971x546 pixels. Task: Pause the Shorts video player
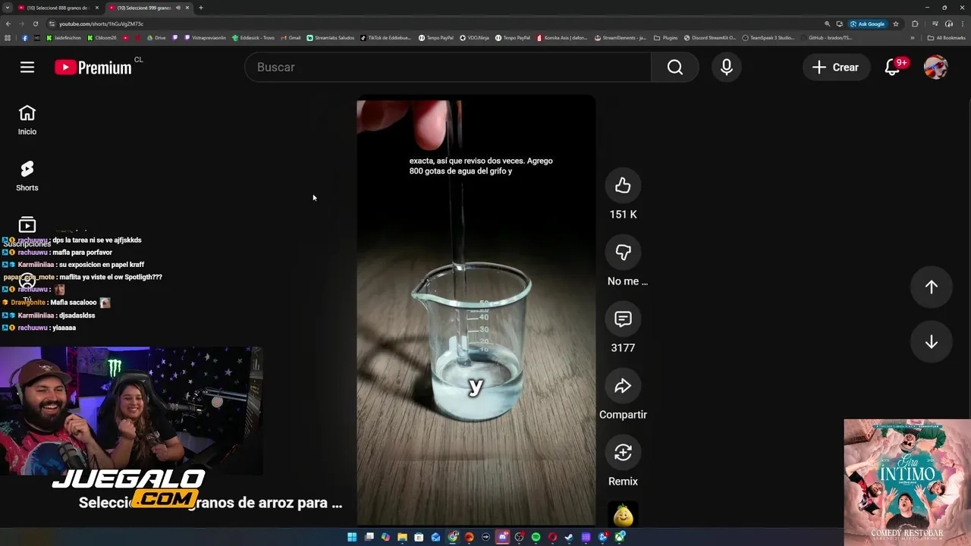pyautogui.click(x=476, y=311)
